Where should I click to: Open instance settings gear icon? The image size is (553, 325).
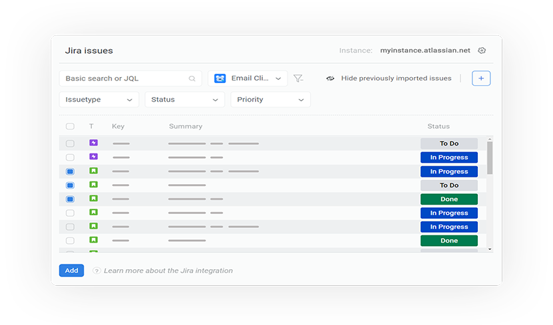tap(482, 51)
